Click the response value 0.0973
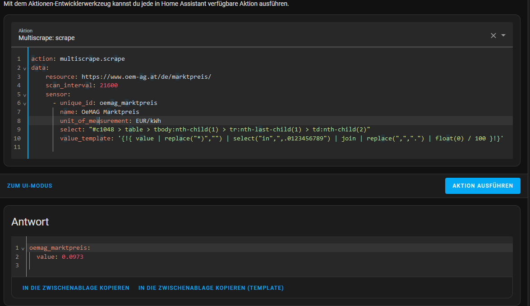The width and height of the screenshot is (530, 306). (x=73, y=257)
